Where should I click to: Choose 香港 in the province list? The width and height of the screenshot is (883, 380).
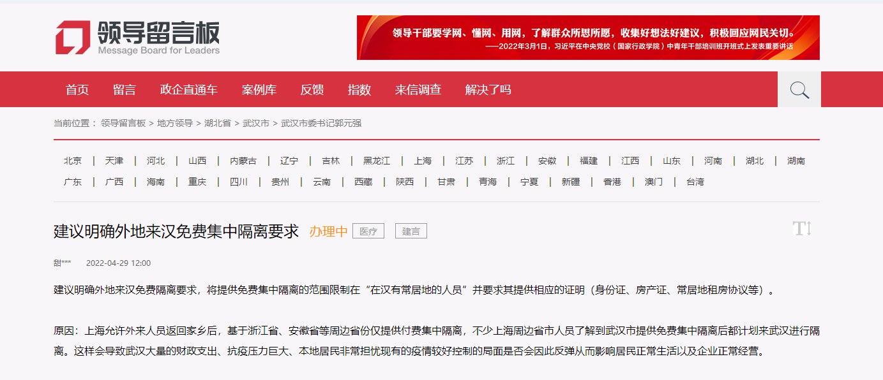click(x=612, y=182)
